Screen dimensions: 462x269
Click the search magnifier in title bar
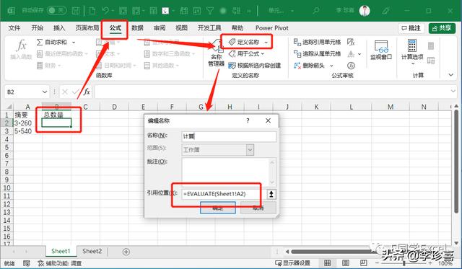316,11
